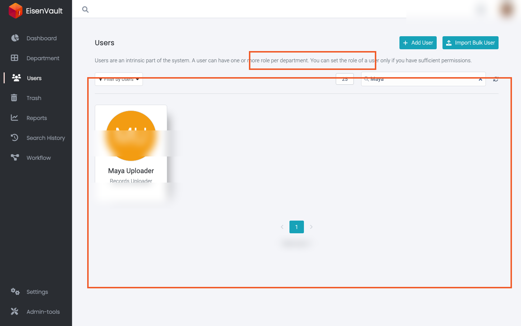Image resolution: width=521 pixels, height=326 pixels.
Task: Go to previous page arrow
Action: pos(282,227)
